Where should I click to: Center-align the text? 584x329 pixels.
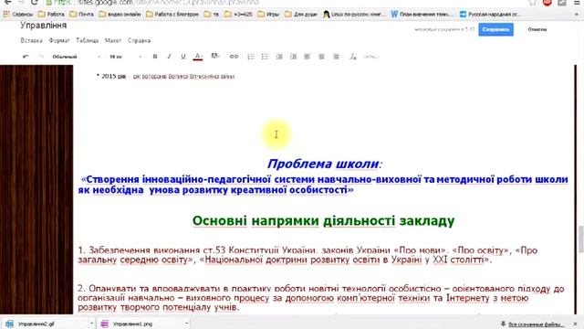click(321, 57)
